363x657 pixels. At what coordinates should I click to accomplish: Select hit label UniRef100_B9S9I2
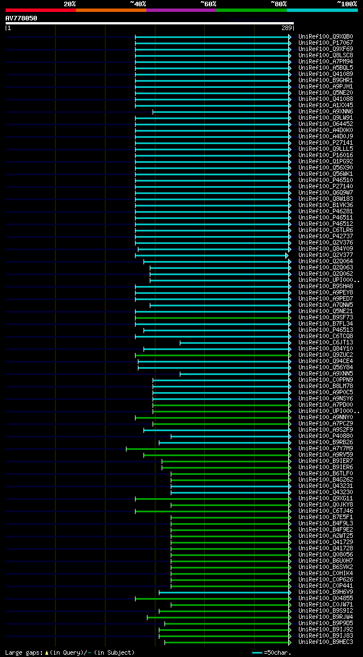coord(326,611)
